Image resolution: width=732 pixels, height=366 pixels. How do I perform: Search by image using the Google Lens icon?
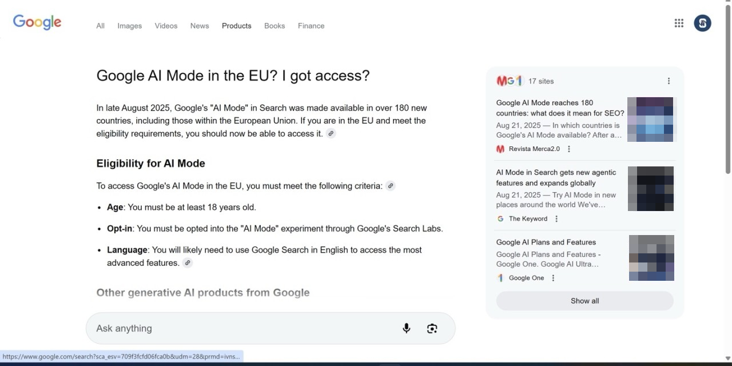click(432, 328)
